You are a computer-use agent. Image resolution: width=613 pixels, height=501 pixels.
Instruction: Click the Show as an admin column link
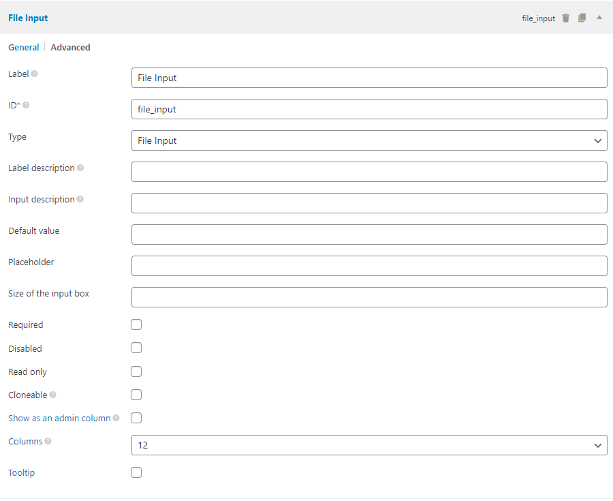pos(59,418)
